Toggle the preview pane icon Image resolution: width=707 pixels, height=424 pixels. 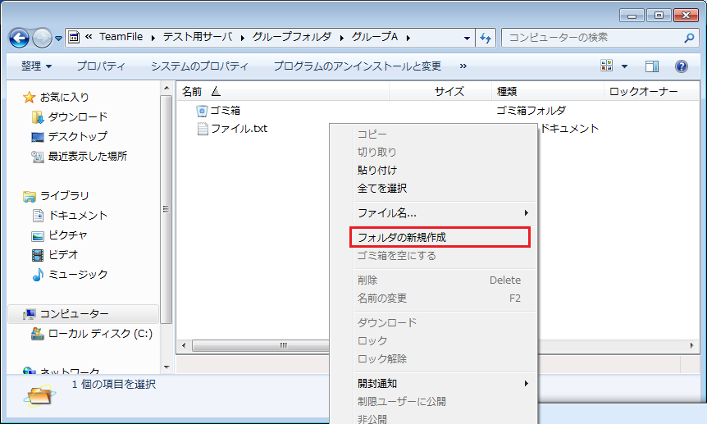(x=652, y=66)
